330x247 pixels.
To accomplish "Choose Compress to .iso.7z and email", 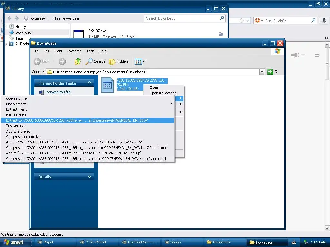I will [x=88, y=147].
